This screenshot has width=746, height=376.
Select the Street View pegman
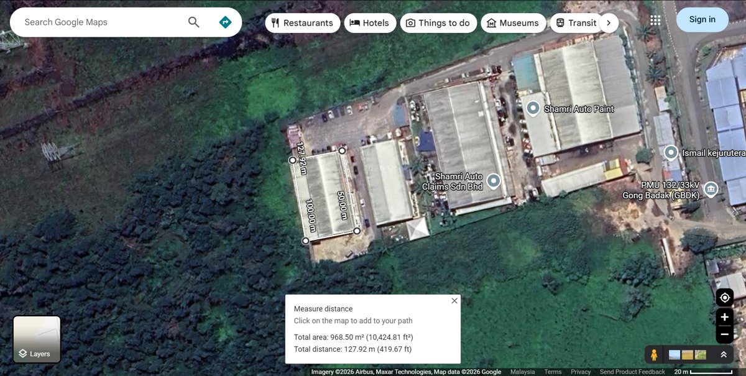coord(654,355)
